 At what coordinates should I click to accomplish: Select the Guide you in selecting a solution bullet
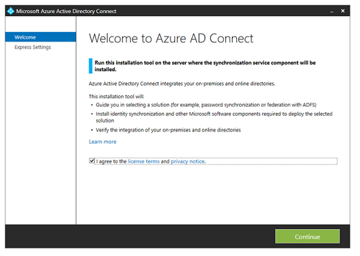point(206,105)
